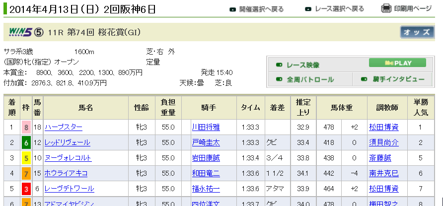View jockey 戸崎圭太 profile
This screenshot has width=443, height=206.
coord(206,142)
